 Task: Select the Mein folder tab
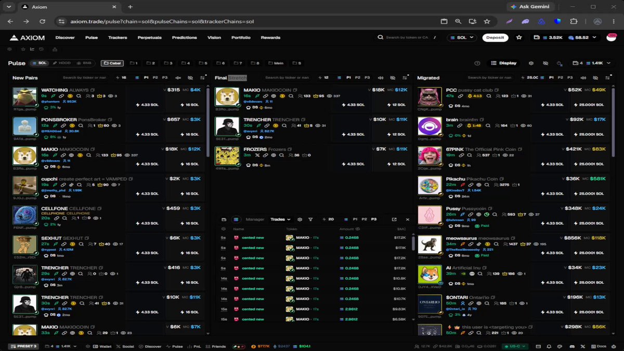pyautogui.click(x=276, y=63)
